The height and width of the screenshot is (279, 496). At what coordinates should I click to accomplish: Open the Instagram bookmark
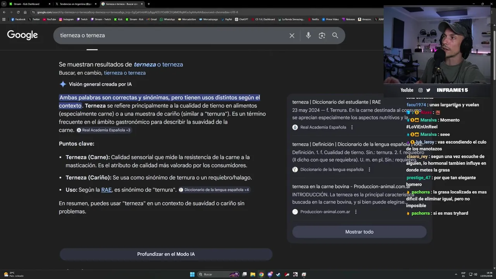tap(66, 19)
